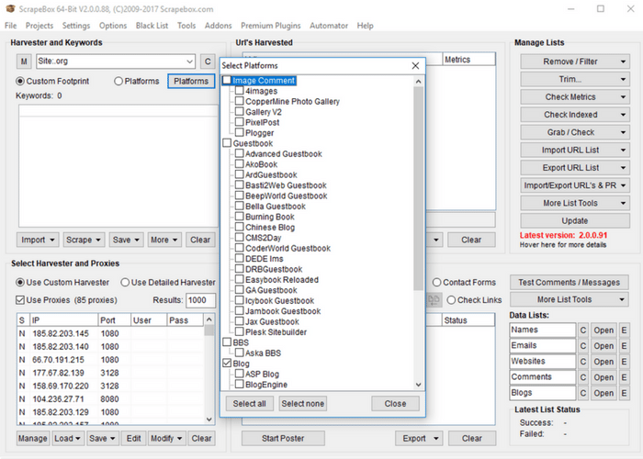Click the proxy Edit button
Image resolution: width=643 pixels, height=459 pixels.
point(134,439)
